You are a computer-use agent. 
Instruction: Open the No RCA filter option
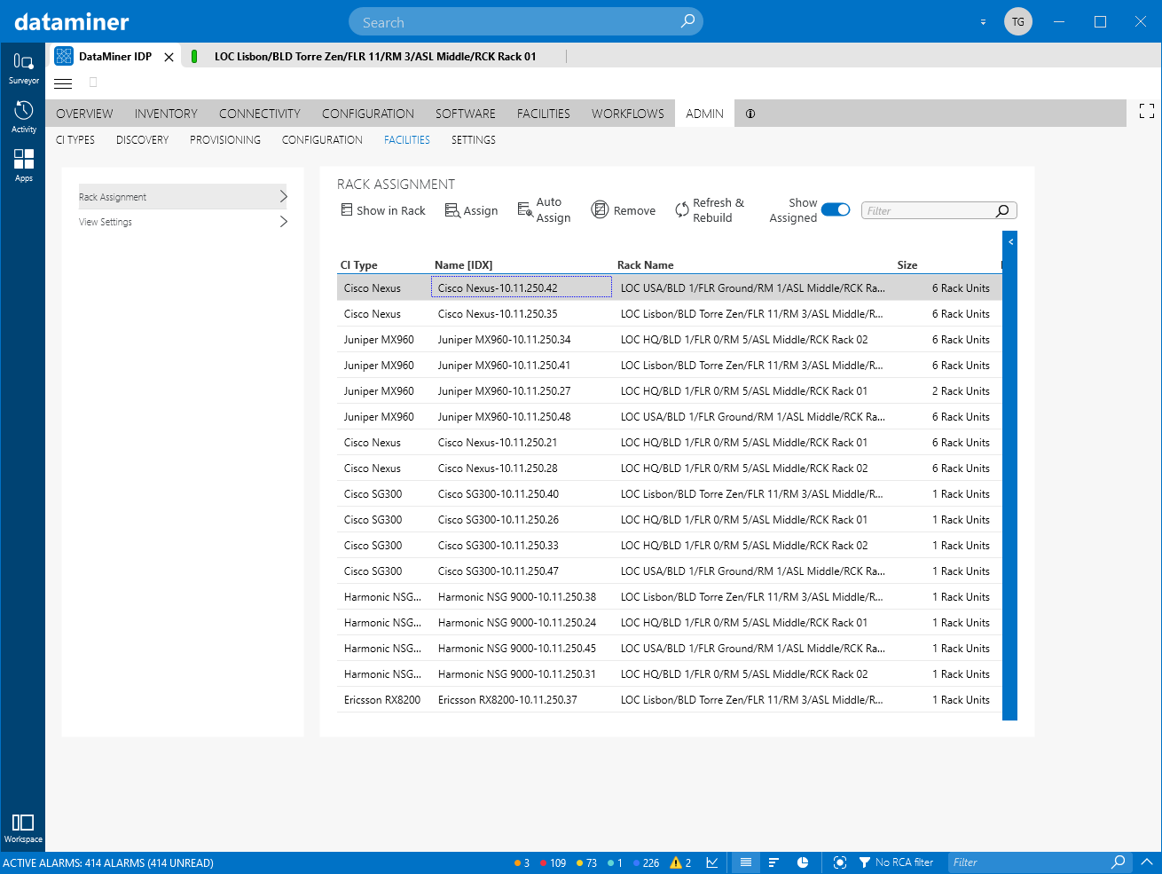click(x=896, y=862)
